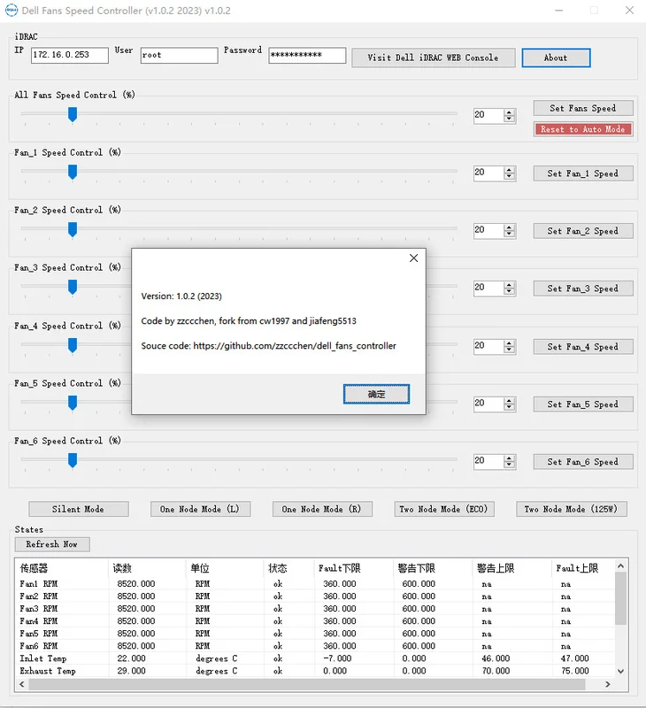646x708 pixels.
Task: Click the Set Fan_4 Speed button
Action: 583,347
